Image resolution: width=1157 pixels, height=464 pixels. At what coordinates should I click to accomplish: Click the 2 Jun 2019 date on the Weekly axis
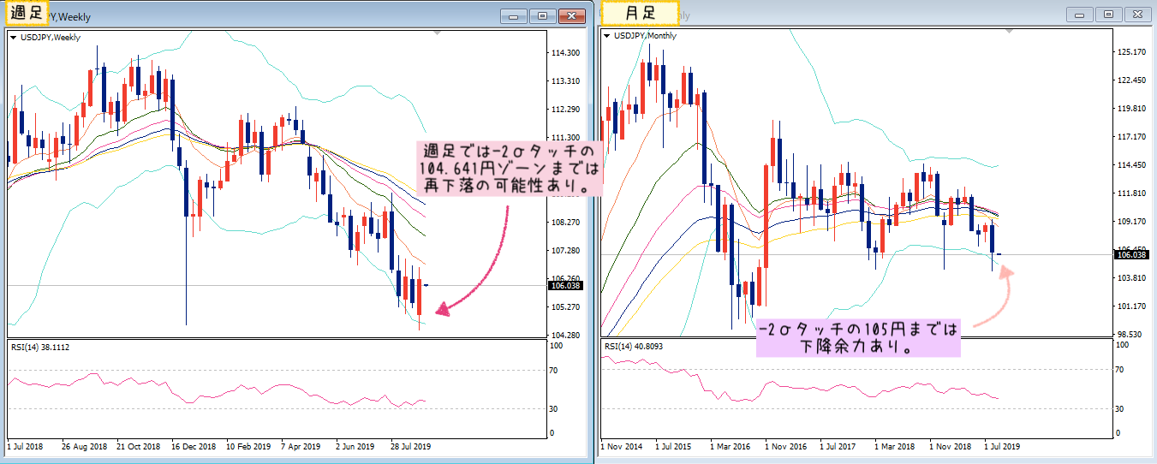pos(355,447)
